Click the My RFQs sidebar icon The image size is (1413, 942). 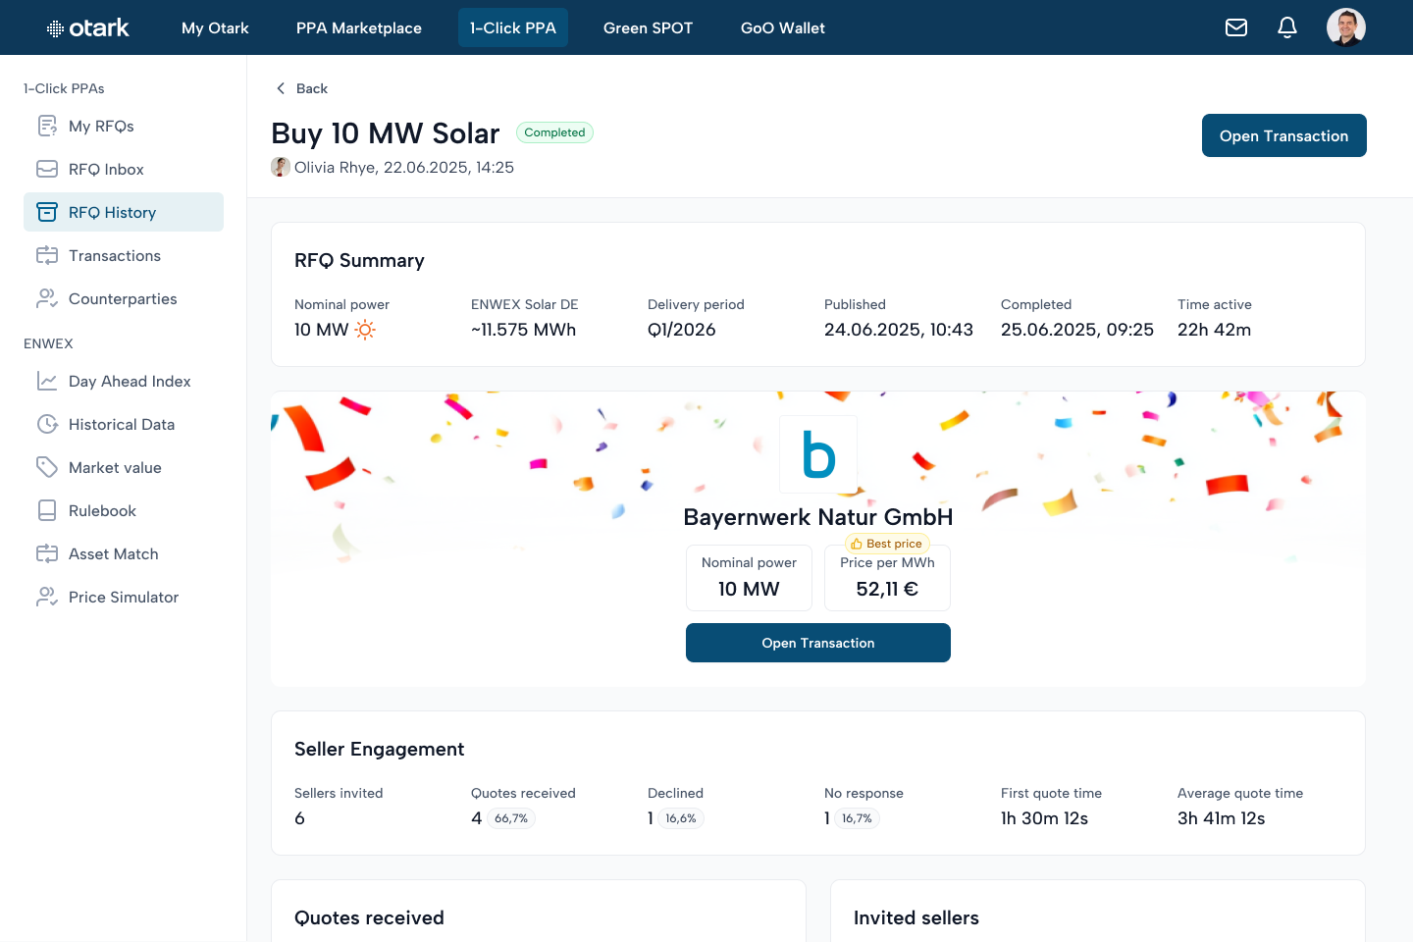(x=47, y=126)
